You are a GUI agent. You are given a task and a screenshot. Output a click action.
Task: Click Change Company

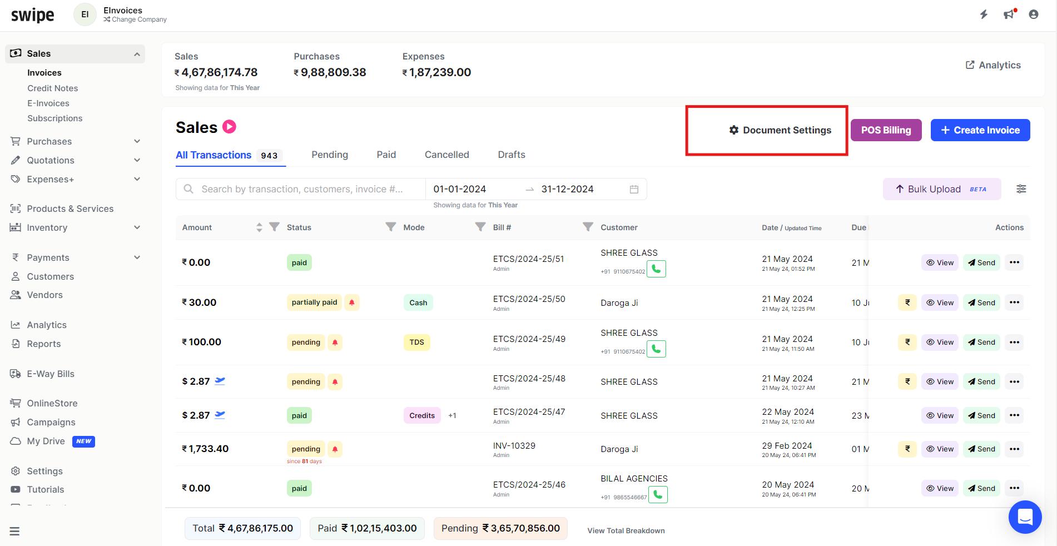click(x=135, y=19)
